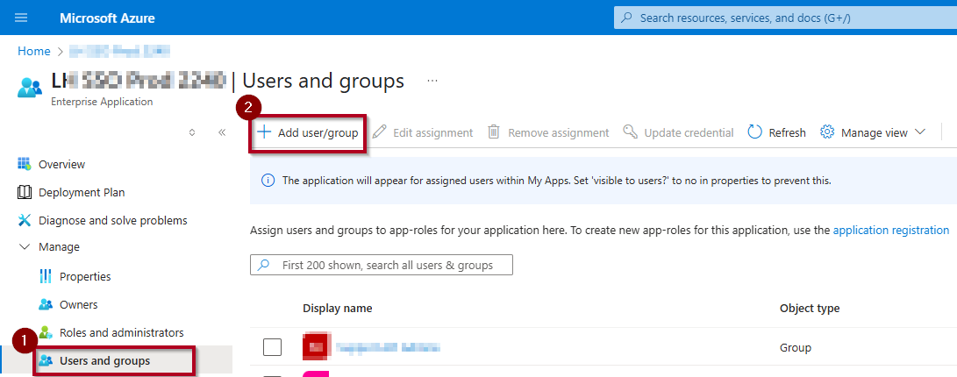Screen dimensions: 957x377
Task: Focus the Search resources, services, and docs box
Action: click(x=785, y=18)
